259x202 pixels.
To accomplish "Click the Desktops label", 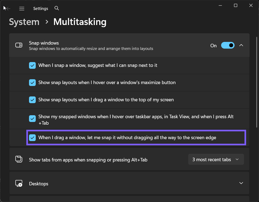I will click(x=39, y=184).
